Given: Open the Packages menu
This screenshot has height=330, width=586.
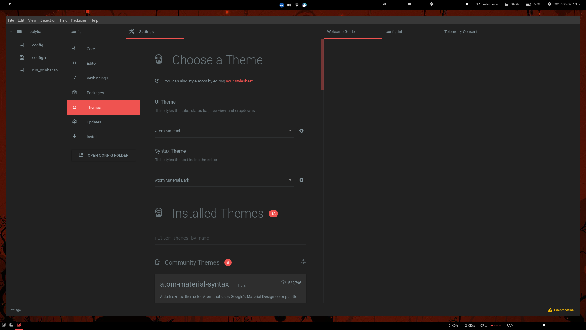Looking at the screenshot, I should tap(78, 20).
